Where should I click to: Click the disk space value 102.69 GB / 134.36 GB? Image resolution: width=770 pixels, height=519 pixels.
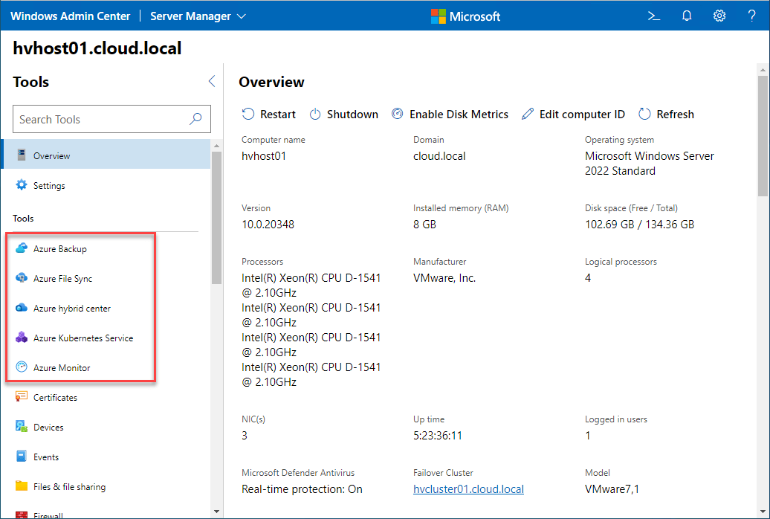639,225
